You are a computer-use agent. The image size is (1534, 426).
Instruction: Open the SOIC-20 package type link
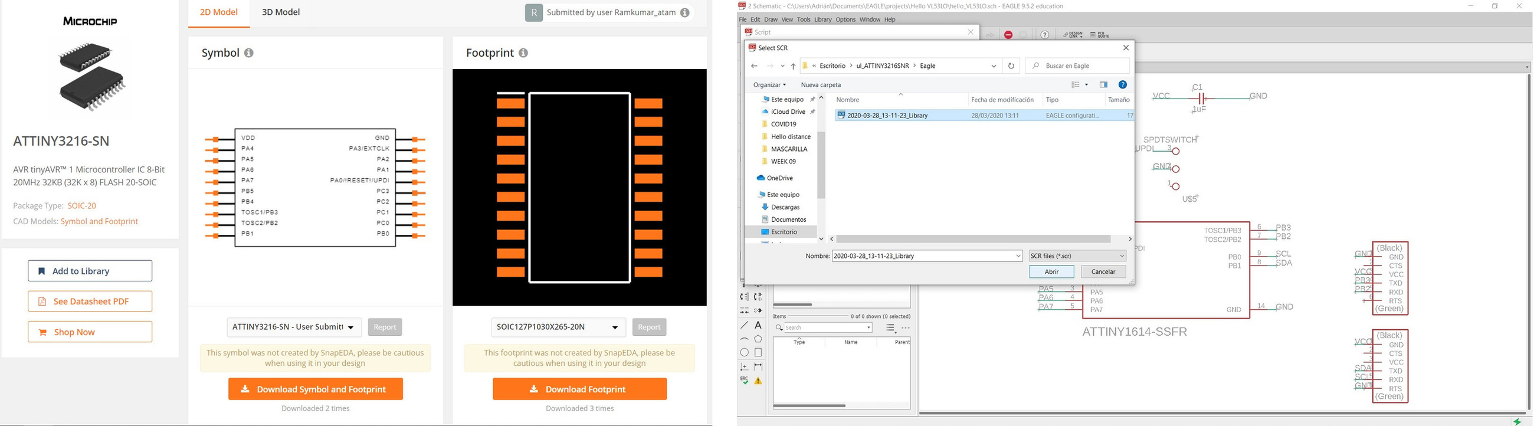click(x=81, y=205)
